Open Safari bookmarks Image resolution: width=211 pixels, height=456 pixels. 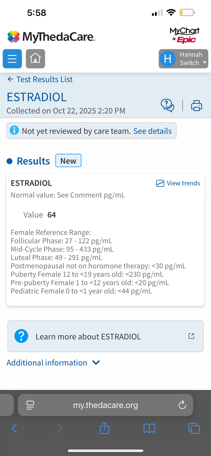coord(149,428)
